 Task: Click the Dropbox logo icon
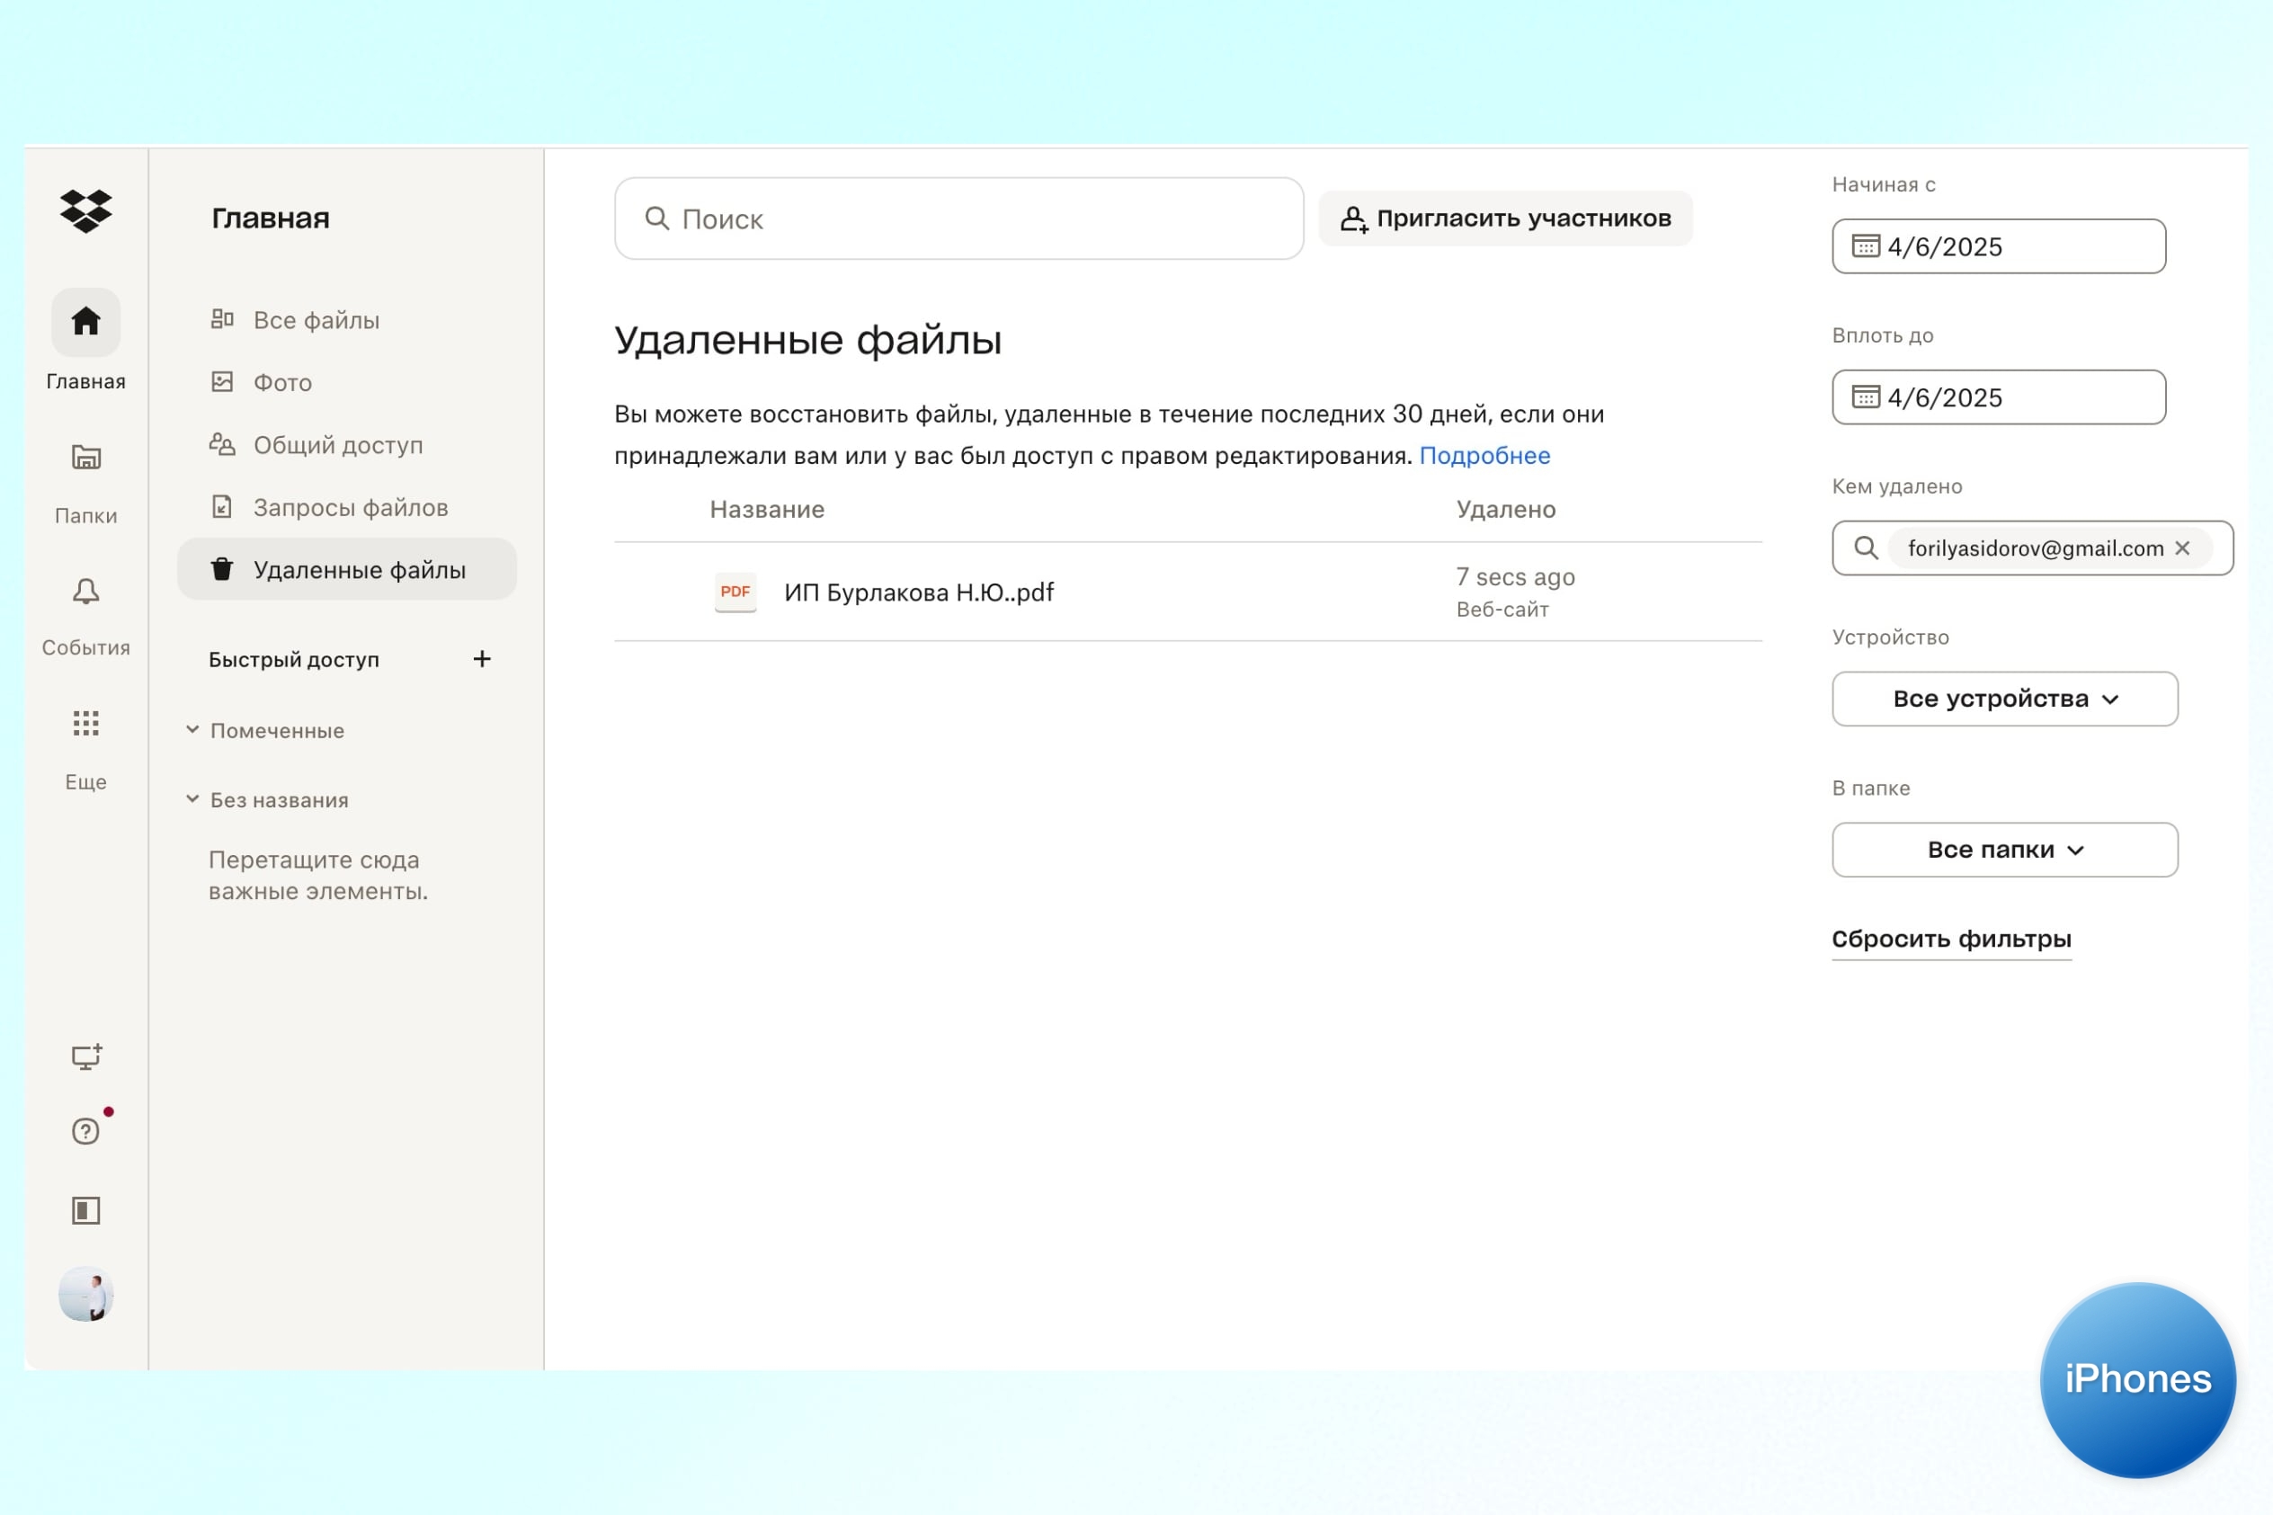pos(86,210)
